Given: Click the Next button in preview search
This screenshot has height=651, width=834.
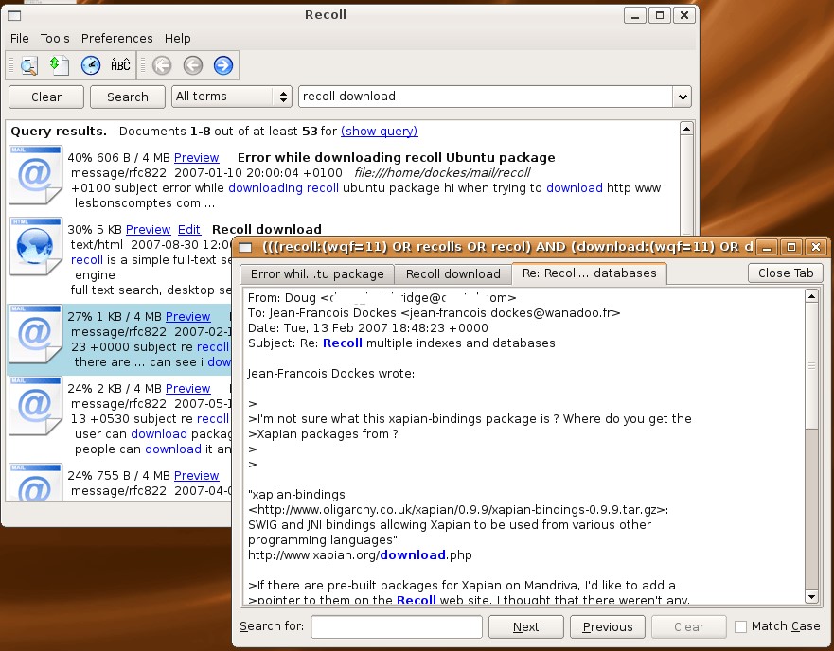Looking at the screenshot, I should point(525,626).
